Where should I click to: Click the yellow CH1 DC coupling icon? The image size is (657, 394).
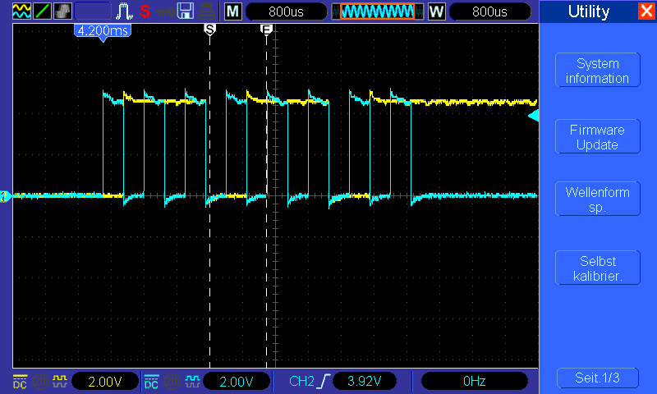tap(20, 381)
